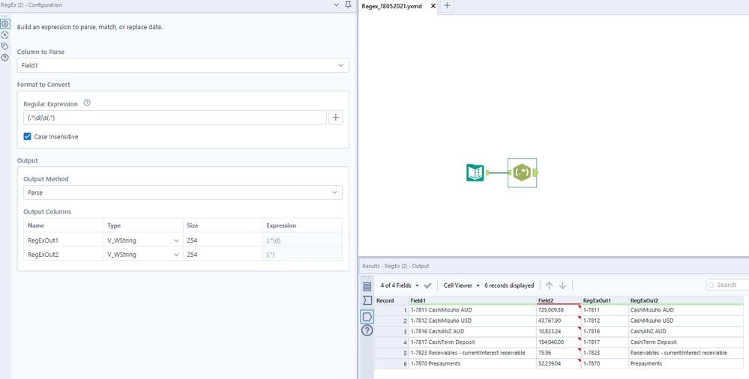Select Field2 value 154,040.00
749x379 pixels.
pyautogui.click(x=559, y=342)
